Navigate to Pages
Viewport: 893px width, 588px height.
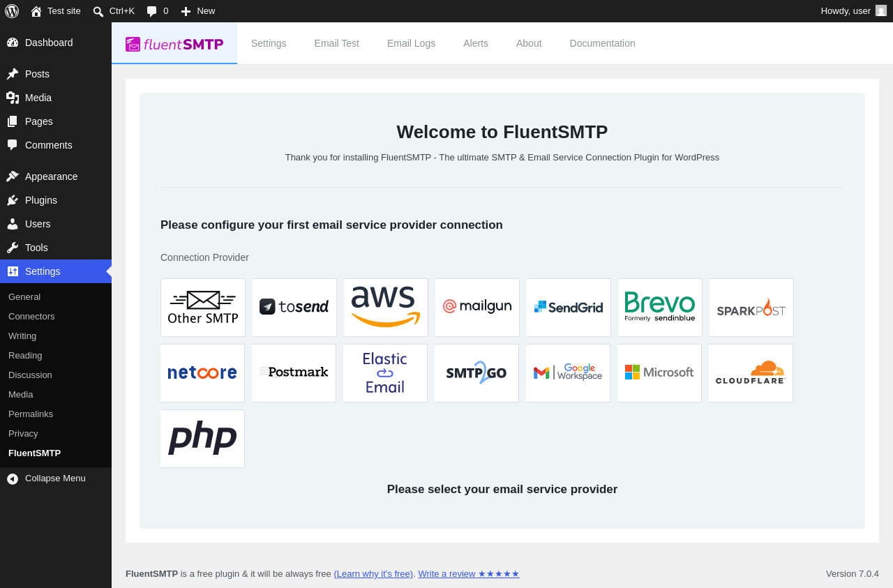tap(56, 121)
